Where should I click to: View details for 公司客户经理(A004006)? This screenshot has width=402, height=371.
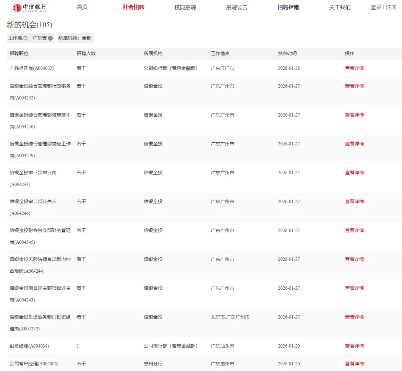pyautogui.click(x=354, y=364)
